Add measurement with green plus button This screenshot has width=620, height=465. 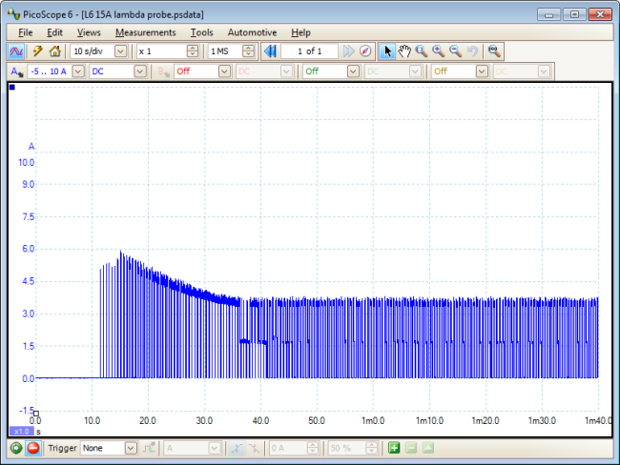click(394, 448)
